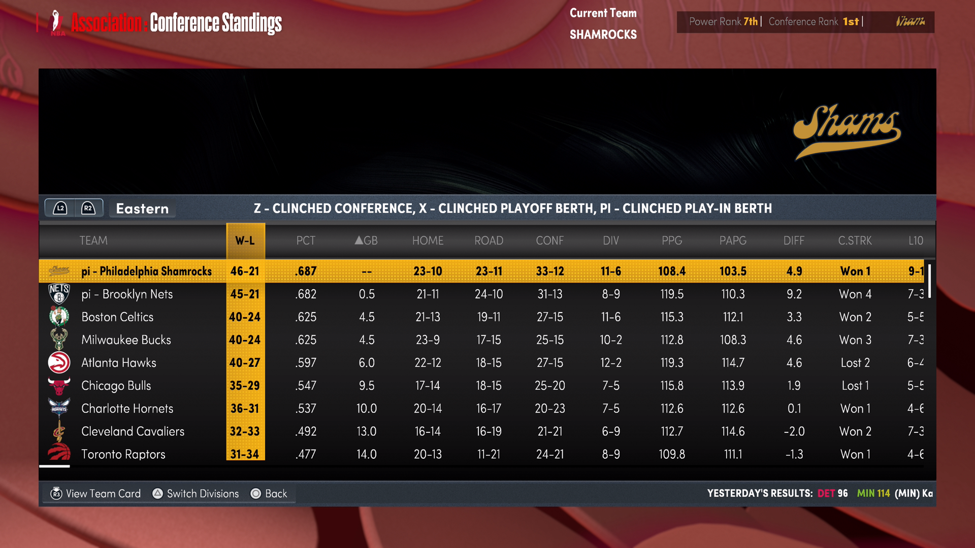
Task: Click the Brooklyn Nets team logo
Action: pyautogui.click(x=59, y=294)
